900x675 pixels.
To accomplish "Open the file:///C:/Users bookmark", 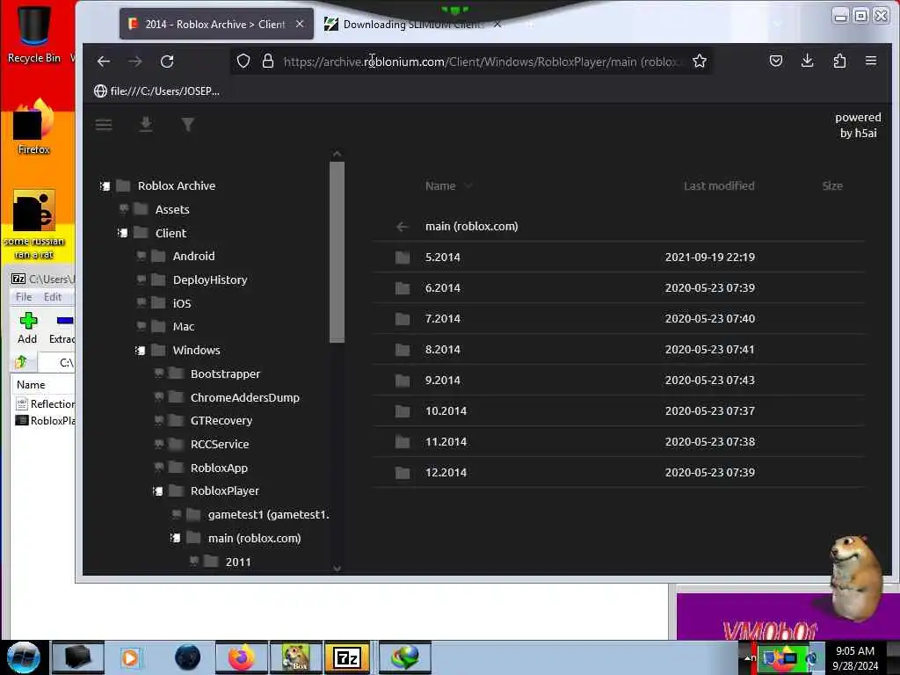I will (x=157, y=91).
